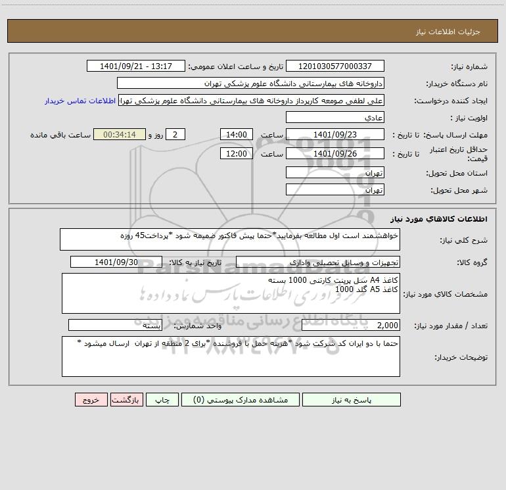The height and width of the screenshot is (490, 506).
Task: Click response deadline date 1401/09/23
Action: click(335, 134)
